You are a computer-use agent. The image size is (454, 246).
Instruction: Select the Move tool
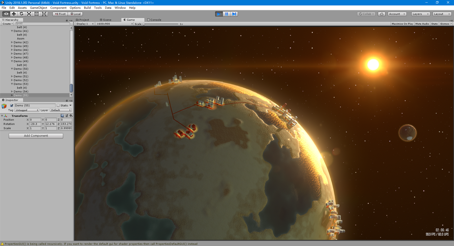(x=14, y=14)
